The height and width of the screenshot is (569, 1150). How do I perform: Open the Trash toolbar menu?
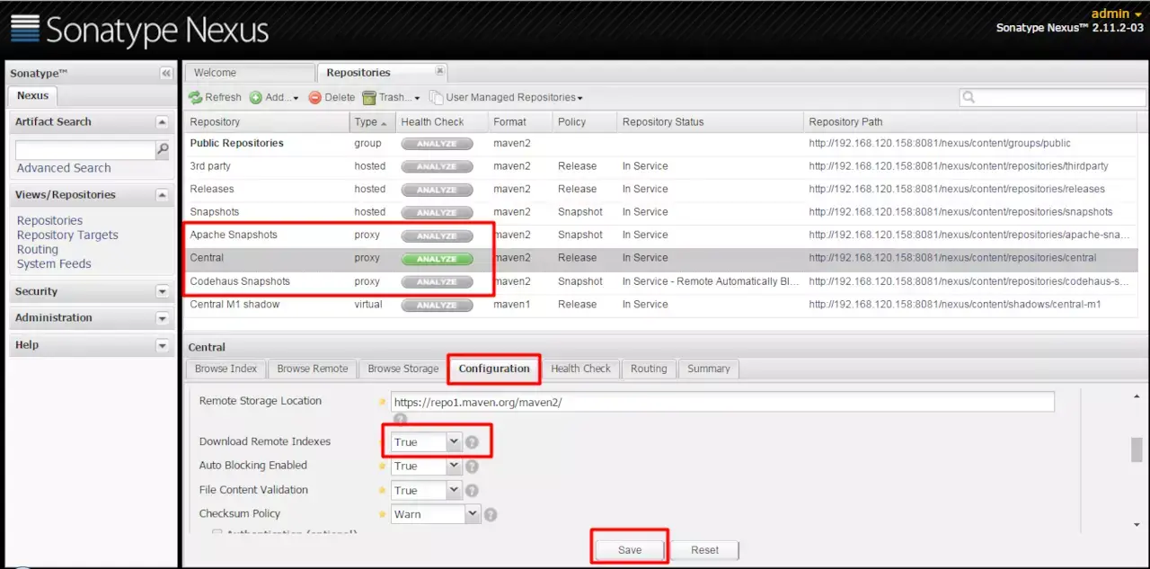pos(391,97)
